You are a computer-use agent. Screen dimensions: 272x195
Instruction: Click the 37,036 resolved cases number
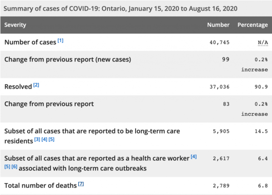219,86
